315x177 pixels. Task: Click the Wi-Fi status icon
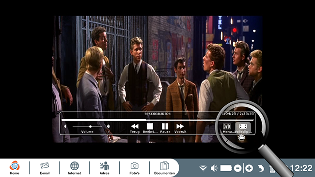pyautogui.click(x=203, y=168)
